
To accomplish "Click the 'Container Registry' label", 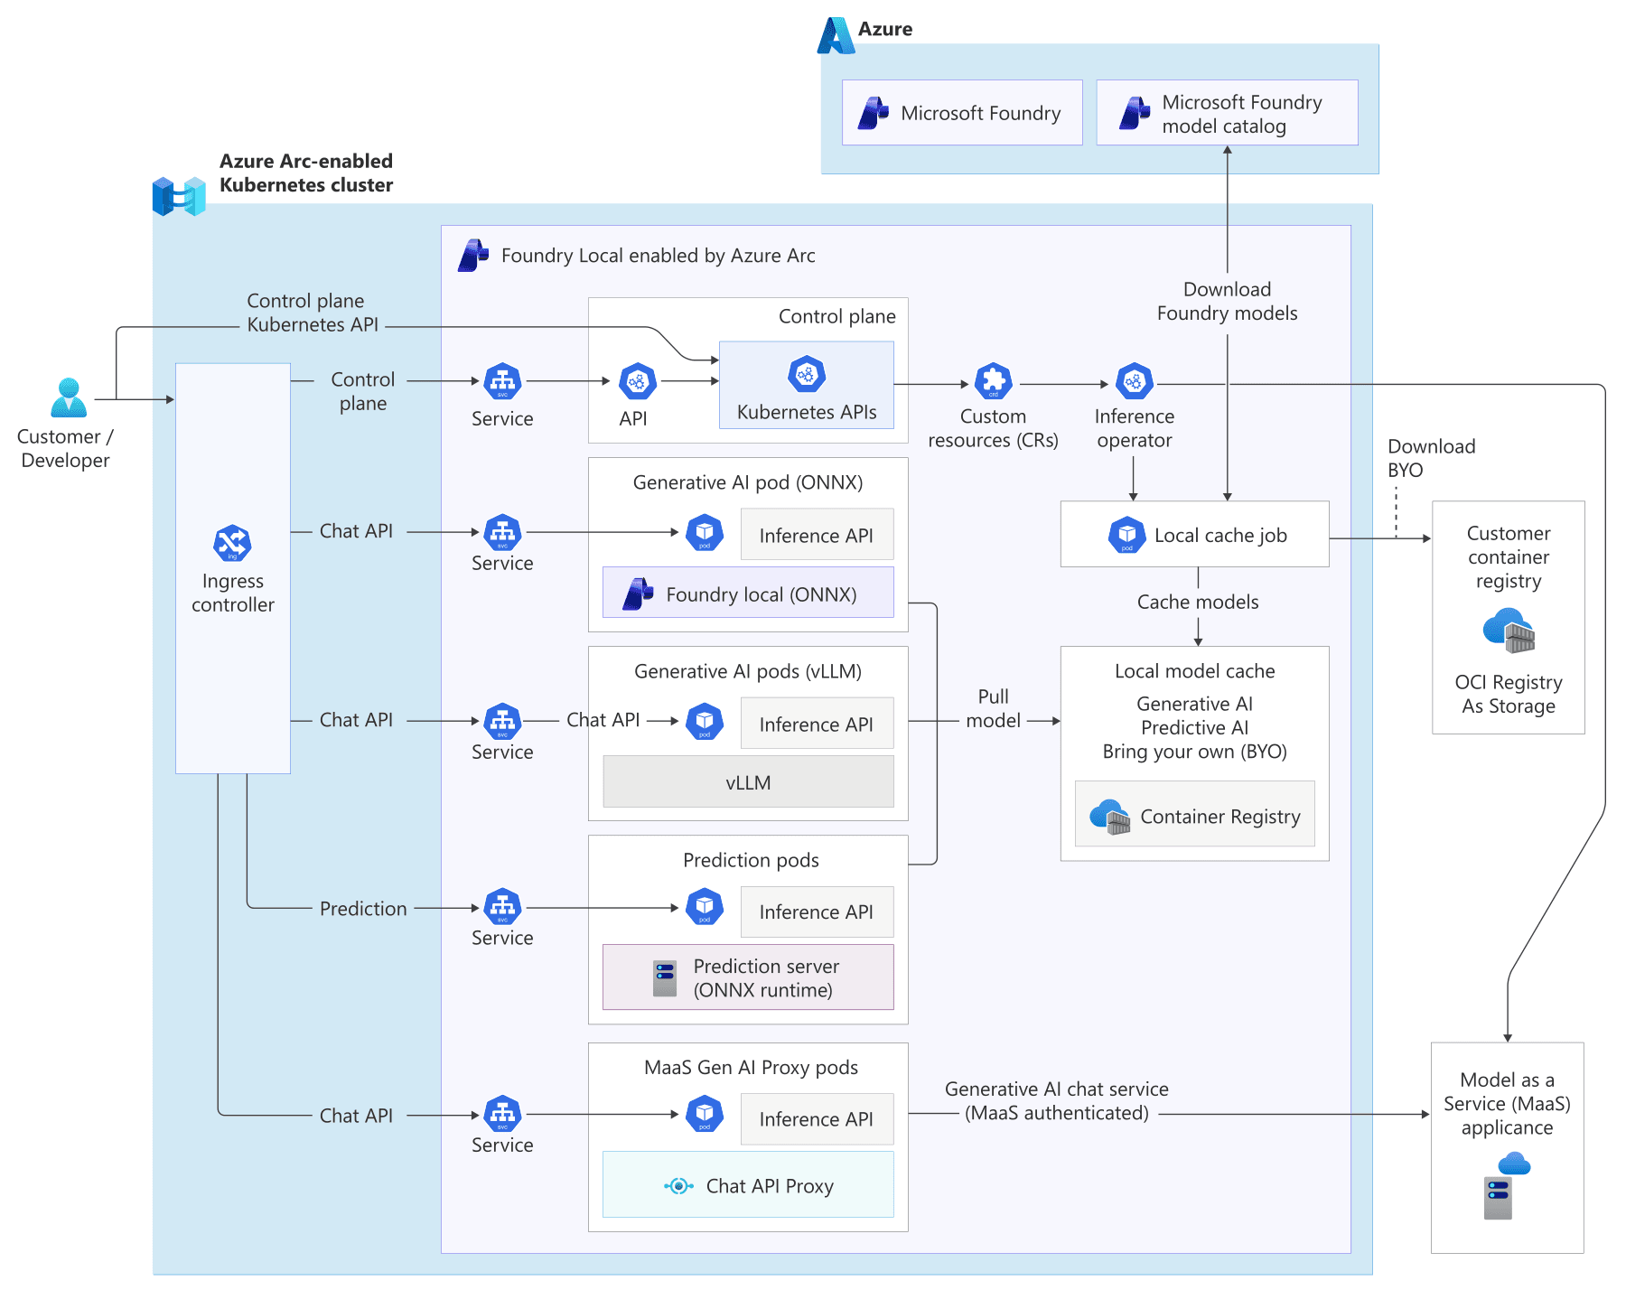I will point(1220,817).
